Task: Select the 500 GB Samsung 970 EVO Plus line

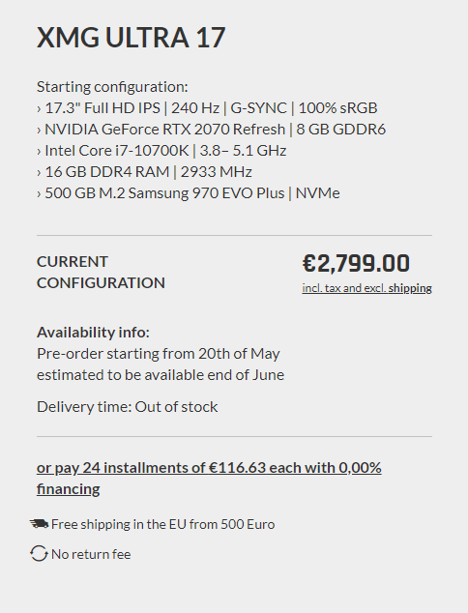Action: pos(189,193)
